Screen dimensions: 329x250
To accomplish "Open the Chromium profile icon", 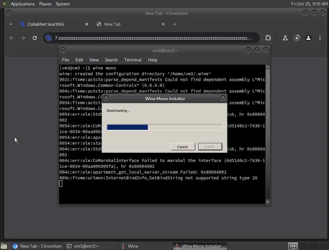I will 308,38.
